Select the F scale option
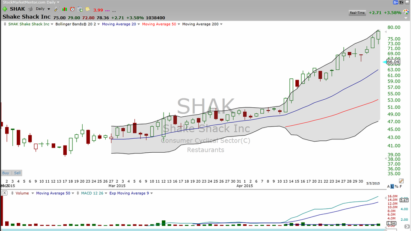 [401, 187]
